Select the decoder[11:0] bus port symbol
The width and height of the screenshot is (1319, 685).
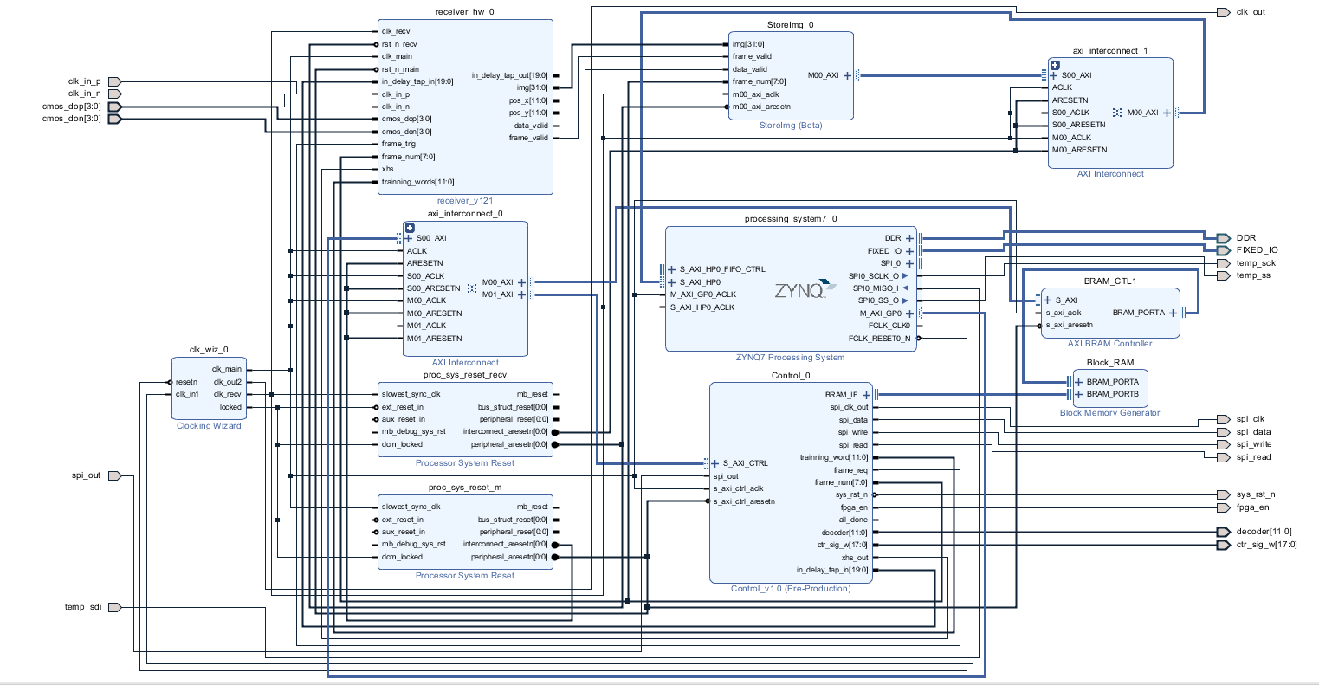click(x=1223, y=532)
